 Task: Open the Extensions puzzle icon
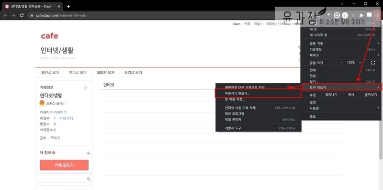(361, 15)
